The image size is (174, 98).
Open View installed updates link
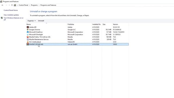[x=11, y=15]
